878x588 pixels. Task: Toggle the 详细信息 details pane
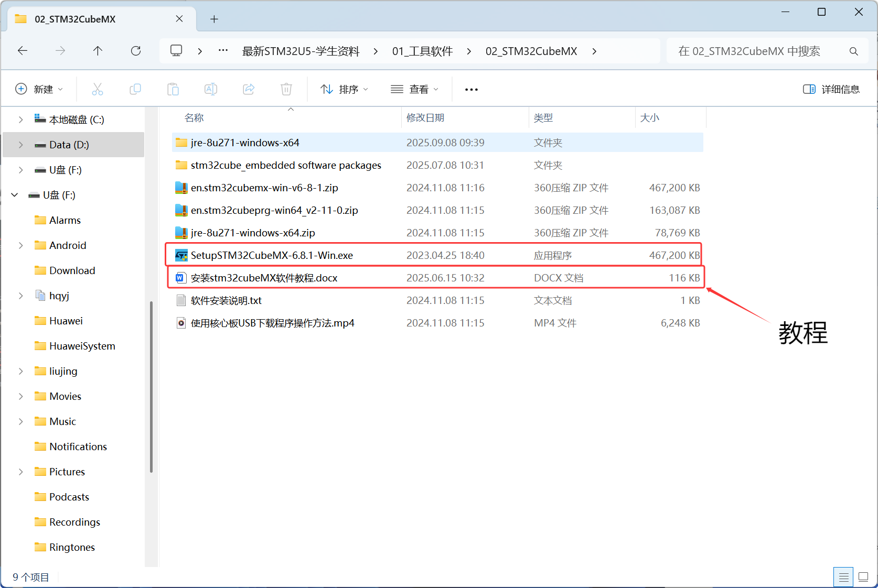[831, 89]
